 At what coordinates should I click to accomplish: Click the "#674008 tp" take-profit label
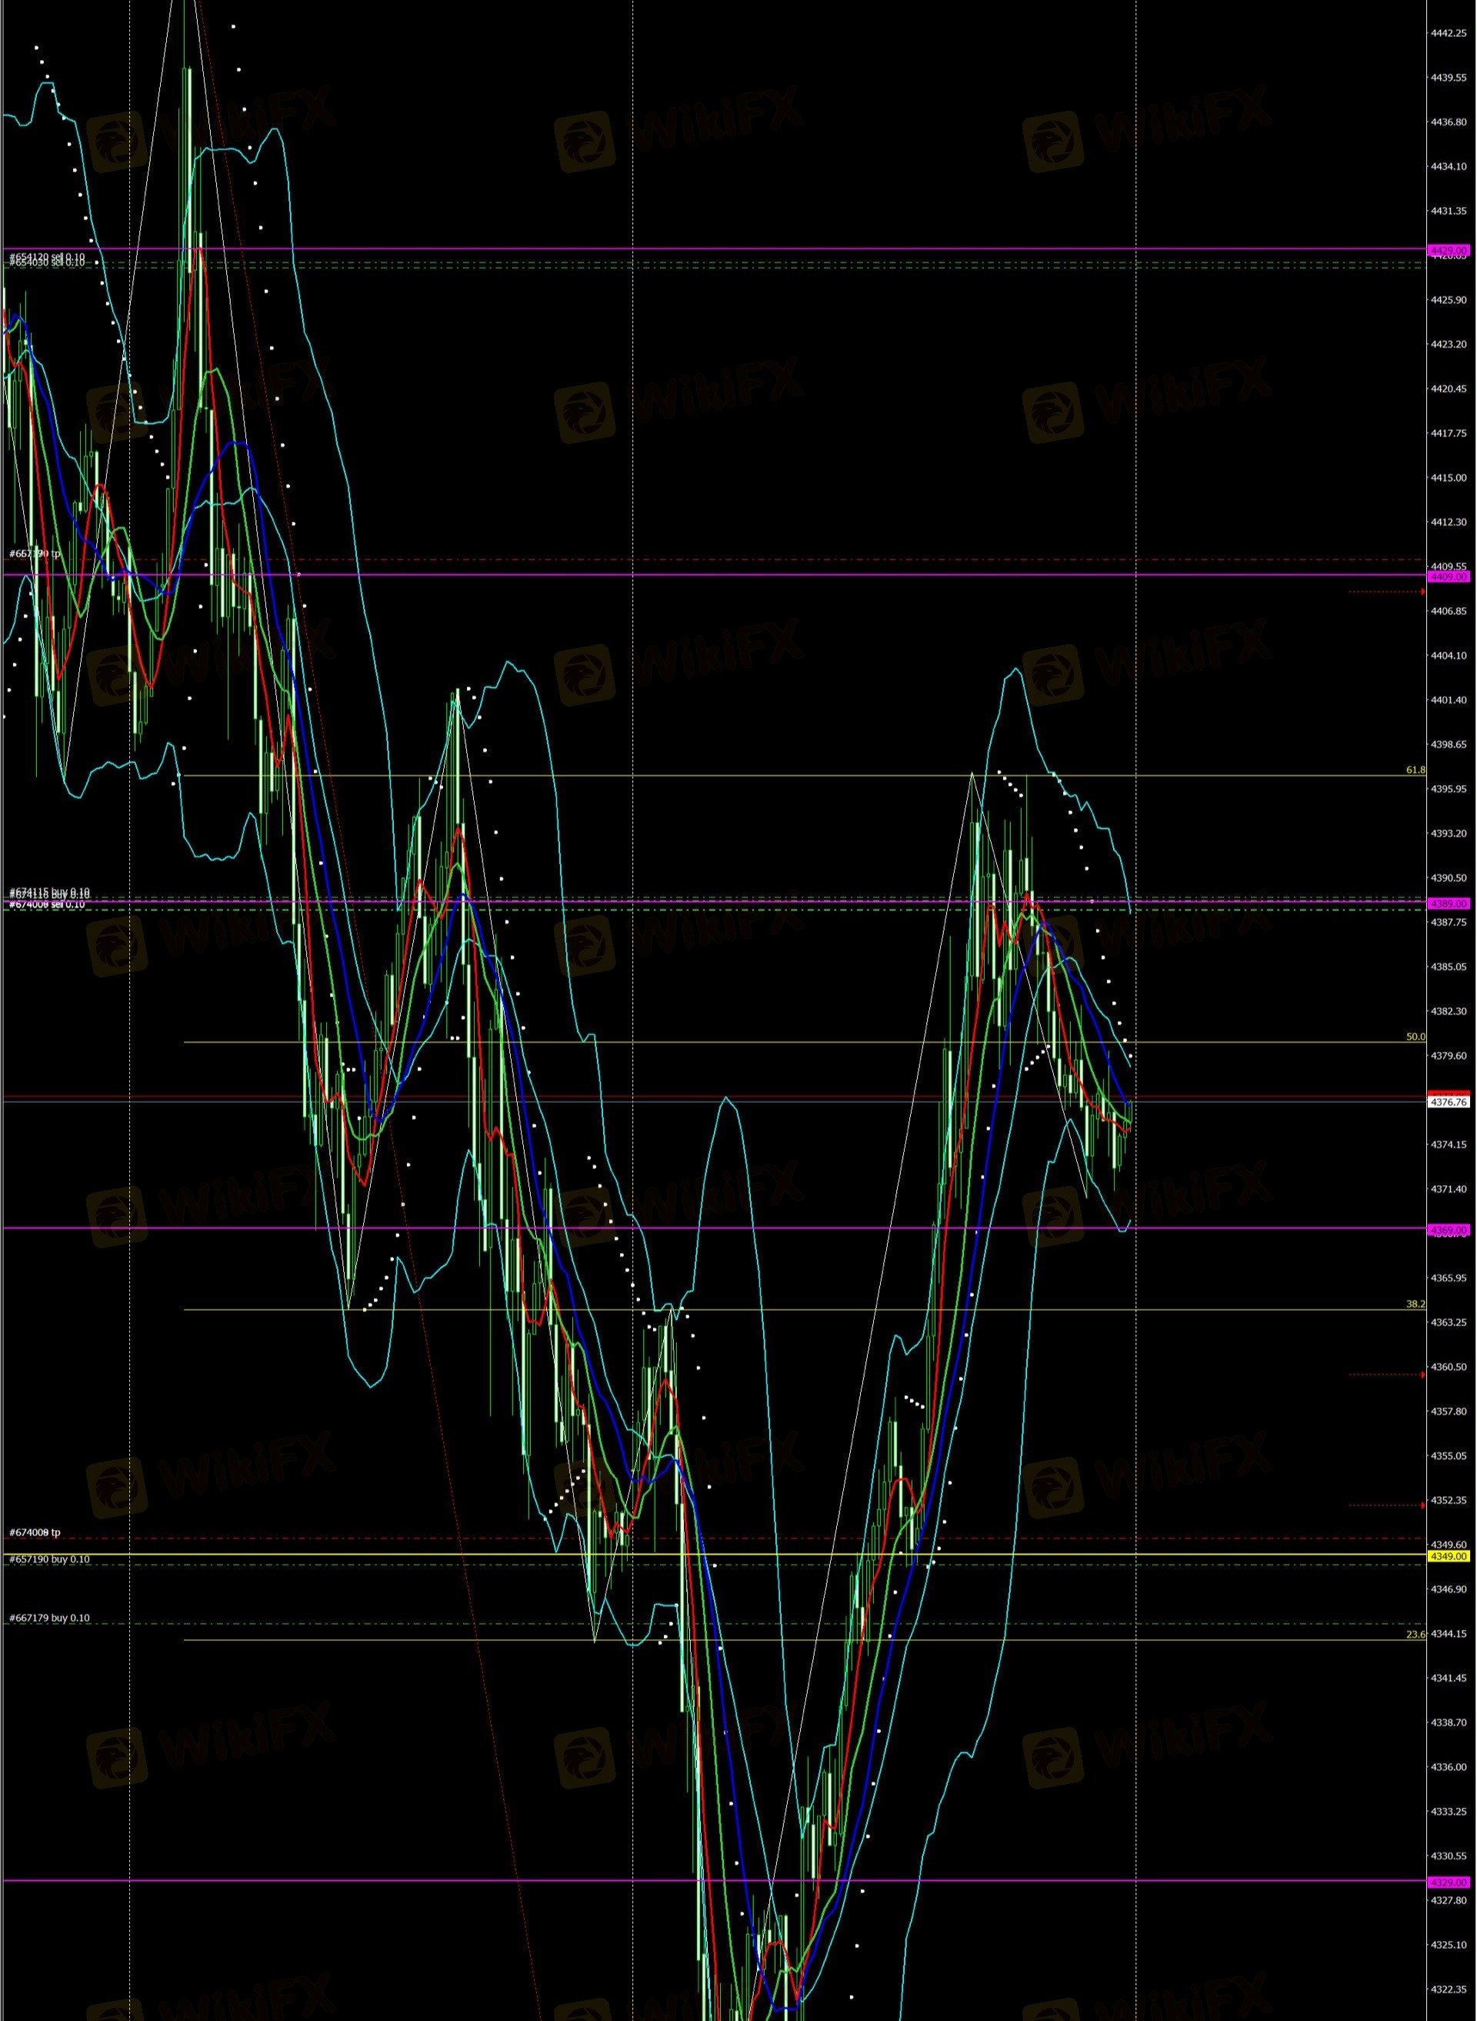pos(35,1532)
